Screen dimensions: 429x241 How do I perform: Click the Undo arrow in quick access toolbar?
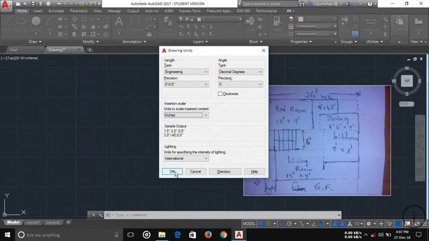(59, 4)
